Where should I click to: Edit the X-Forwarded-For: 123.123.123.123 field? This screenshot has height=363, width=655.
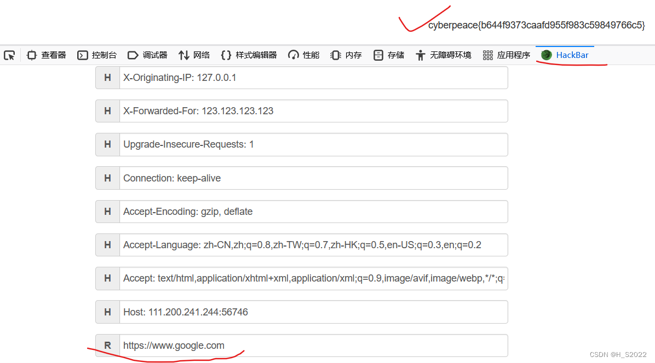coord(314,111)
